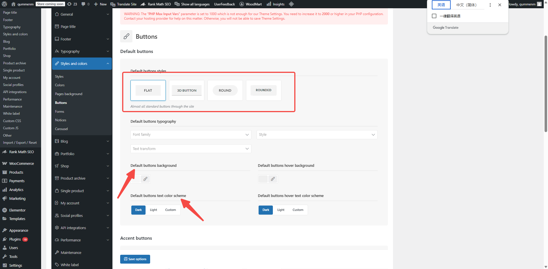Screen dimensions: 548x269
Task: Click the link icon beside hover background swatch
Action: coord(273,179)
